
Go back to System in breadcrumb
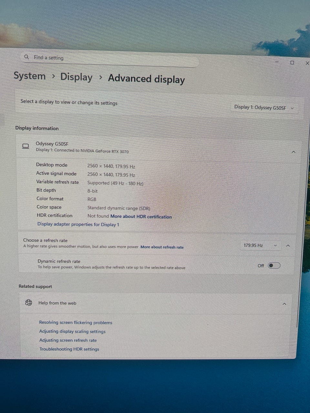pyautogui.click(x=30, y=76)
